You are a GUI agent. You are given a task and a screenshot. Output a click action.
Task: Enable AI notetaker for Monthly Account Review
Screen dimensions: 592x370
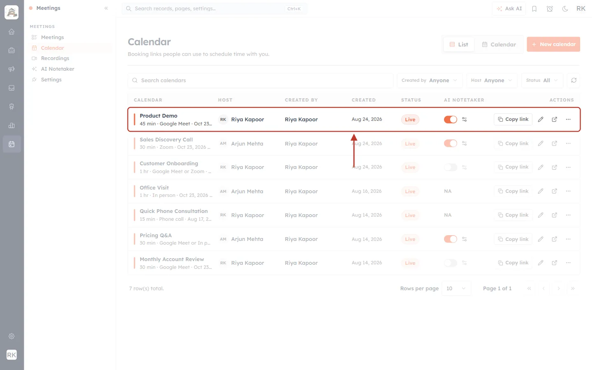451,263
